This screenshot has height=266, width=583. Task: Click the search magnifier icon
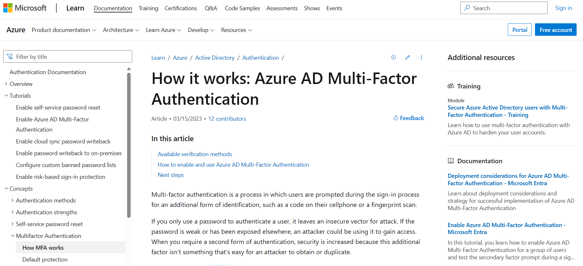pyautogui.click(x=467, y=8)
